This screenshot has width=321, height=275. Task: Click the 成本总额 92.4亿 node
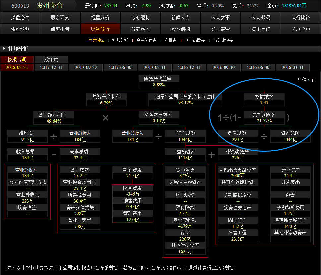coord(80,155)
